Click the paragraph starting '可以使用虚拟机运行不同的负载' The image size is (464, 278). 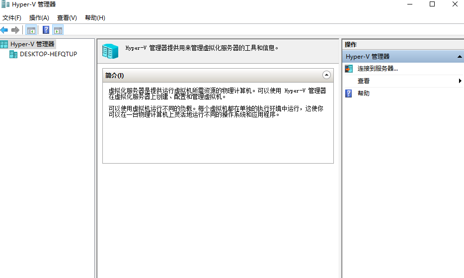coord(216,111)
